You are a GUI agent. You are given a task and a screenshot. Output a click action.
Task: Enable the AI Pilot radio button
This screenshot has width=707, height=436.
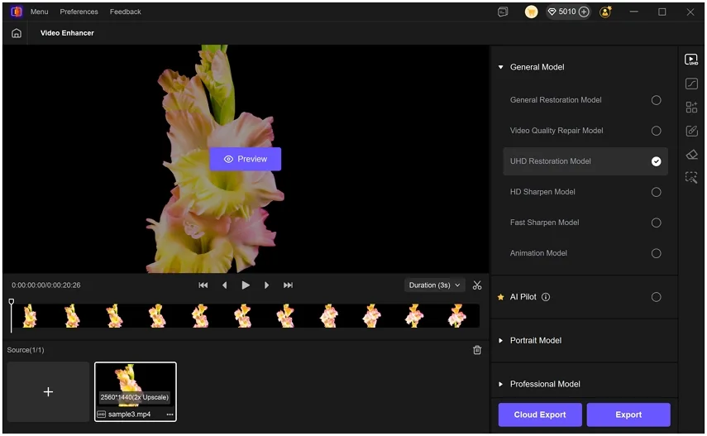[656, 297]
